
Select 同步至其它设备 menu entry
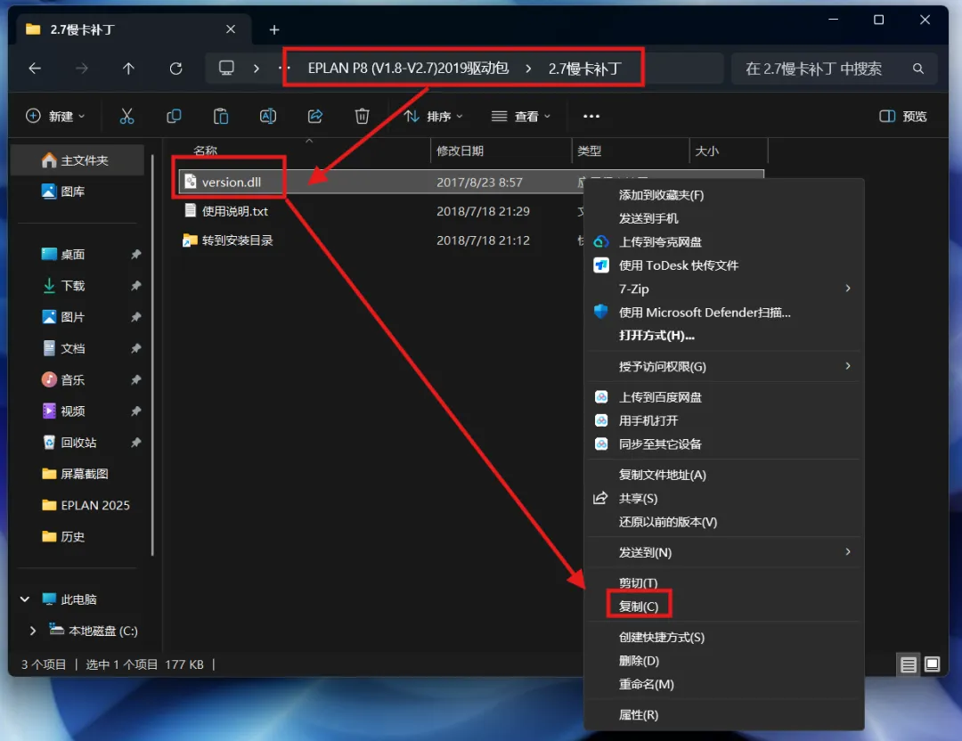660,444
